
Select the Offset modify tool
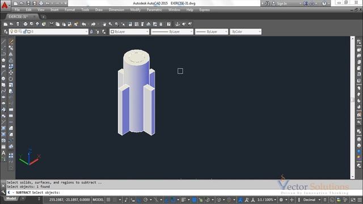(11, 60)
